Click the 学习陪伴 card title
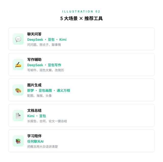This screenshot has height=162, width=163. [x=34, y=136]
